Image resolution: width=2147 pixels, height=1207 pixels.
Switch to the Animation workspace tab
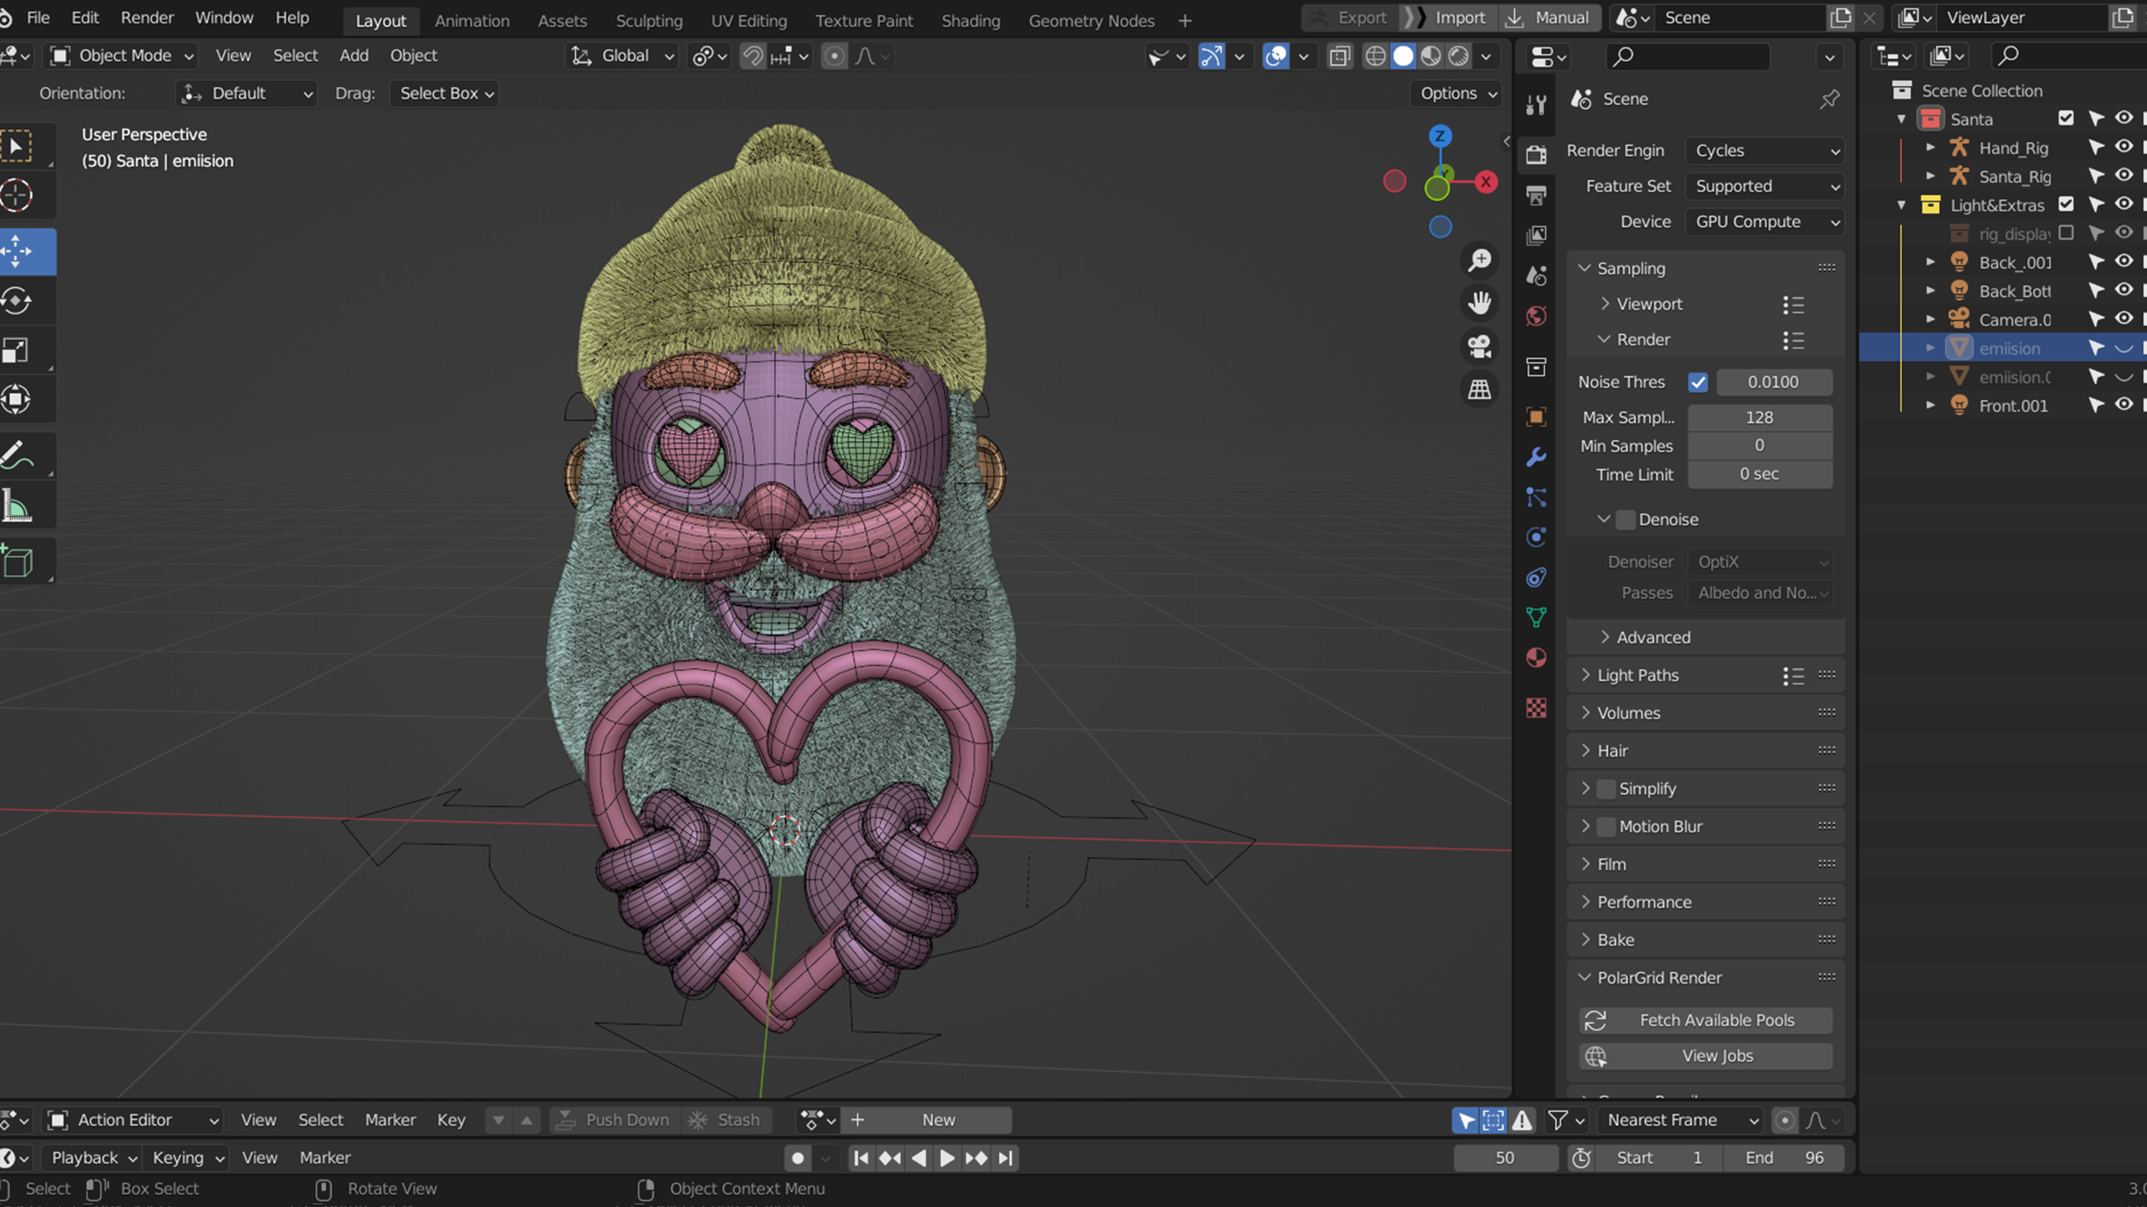tap(472, 21)
